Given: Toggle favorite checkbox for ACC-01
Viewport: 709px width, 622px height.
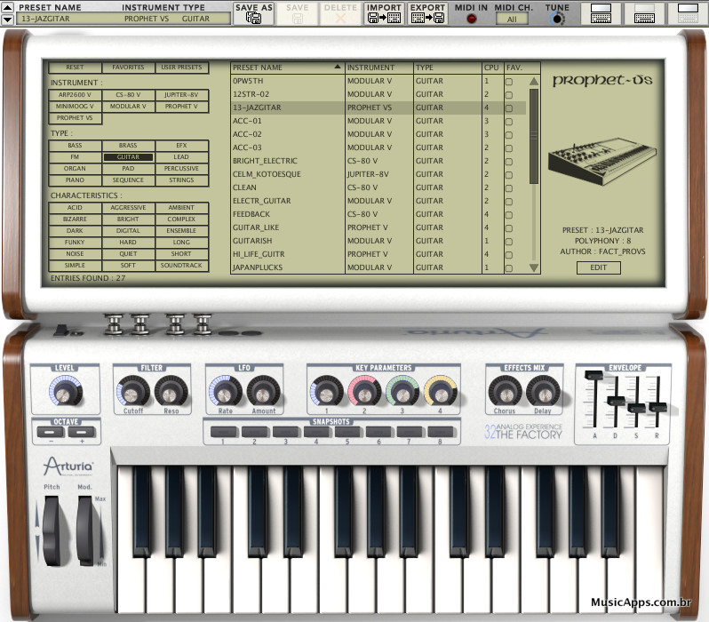Looking at the screenshot, I should pyautogui.click(x=509, y=122).
